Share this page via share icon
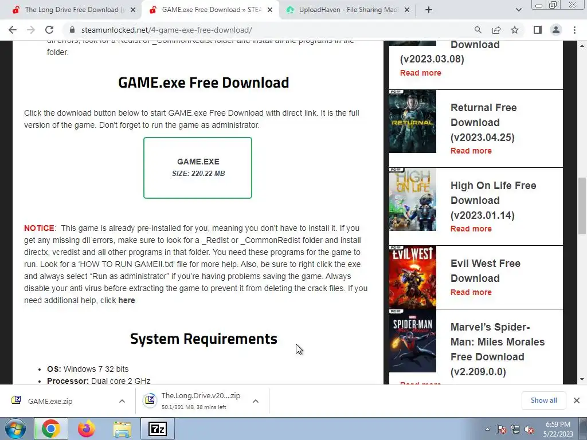Screen dimensions: 587x440 (x=496, y=30)
